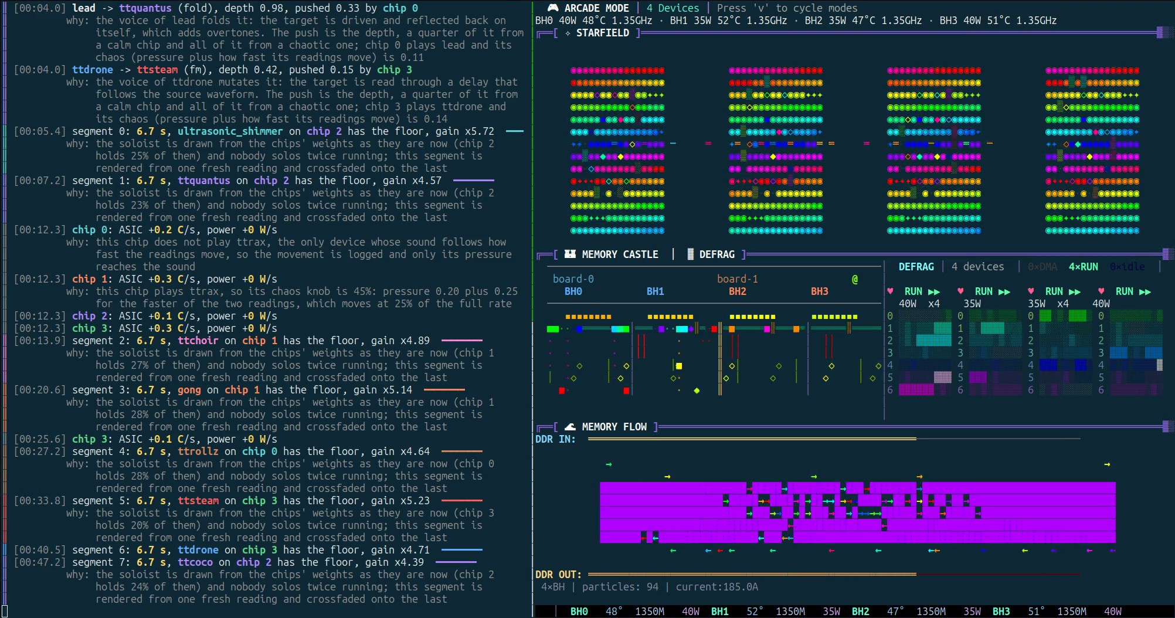This screenshot has width=1175, height=618.
Task: Click the castle icon beside MEMORY CASTLE
Action: click(570, 254)
